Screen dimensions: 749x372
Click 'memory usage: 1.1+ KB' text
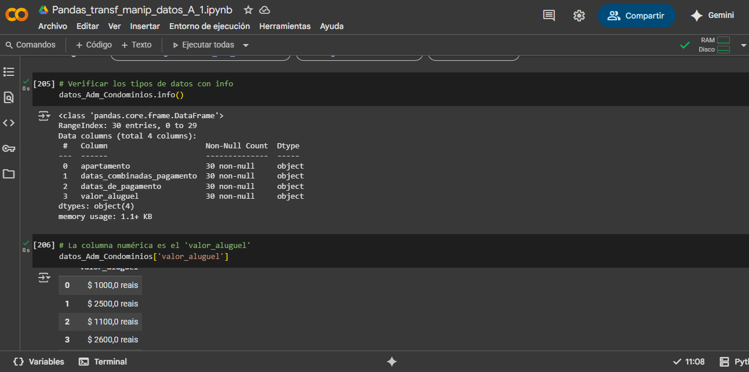point(105,217)
